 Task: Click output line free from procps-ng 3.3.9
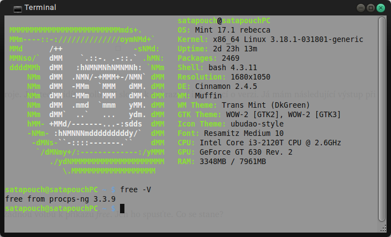click(x=60, y=199)
